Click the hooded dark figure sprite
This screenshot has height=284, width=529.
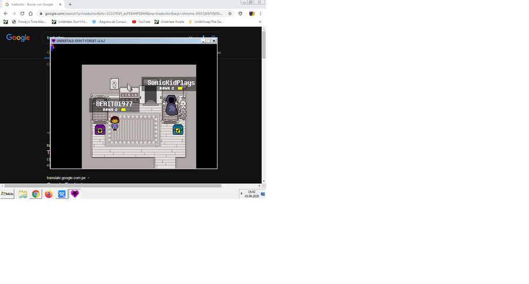(x=172, y=106)
